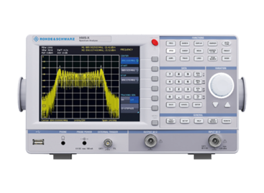This screenshot has height=193, width=264.
Task: Open the HELP general key
Action: point(199,121)
